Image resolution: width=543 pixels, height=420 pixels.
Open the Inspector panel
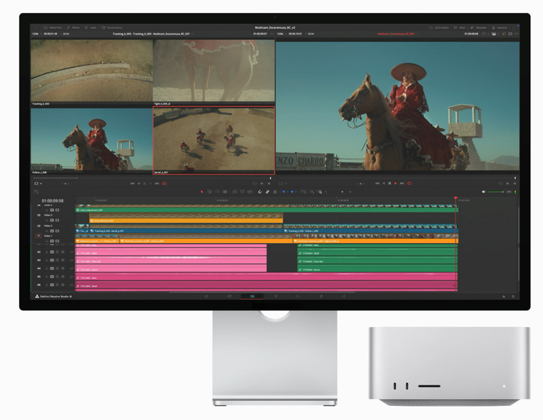tap(500, 27)
